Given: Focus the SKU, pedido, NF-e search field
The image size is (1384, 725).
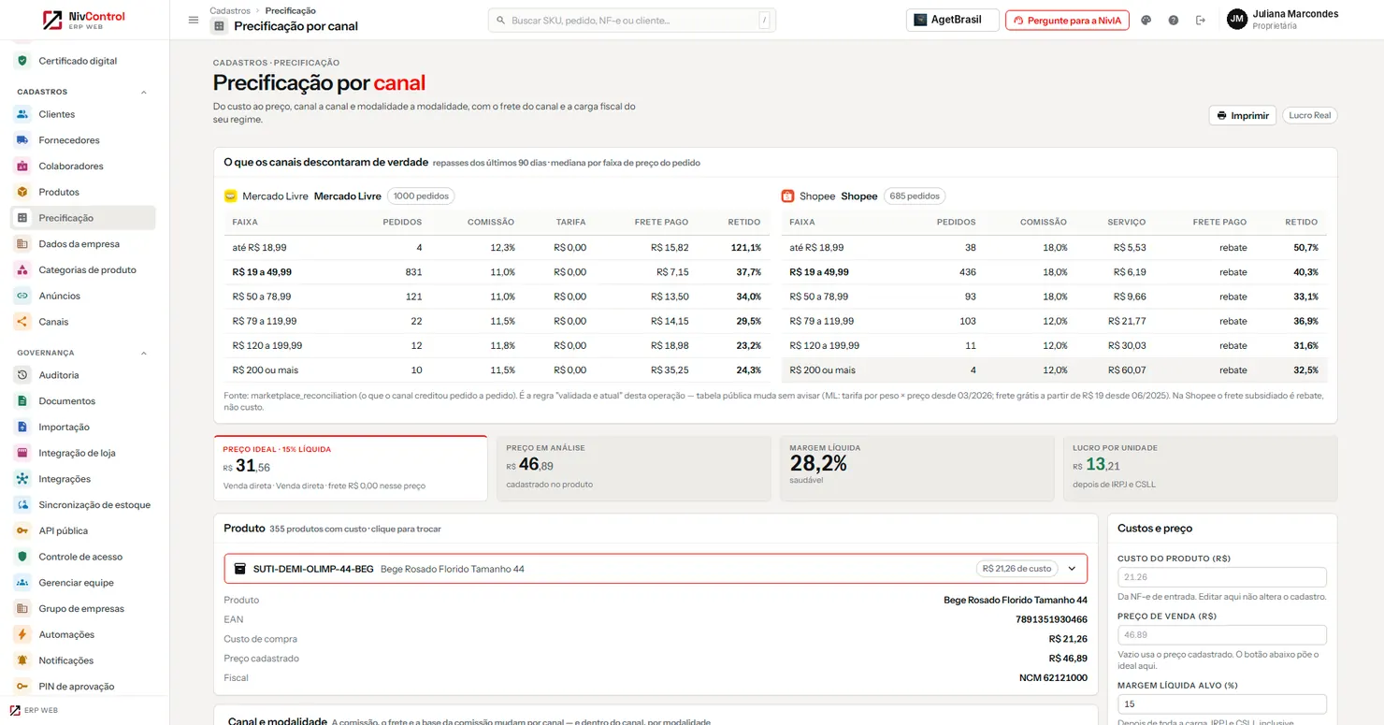Looking at the screenshot, I should click(632, 20).
